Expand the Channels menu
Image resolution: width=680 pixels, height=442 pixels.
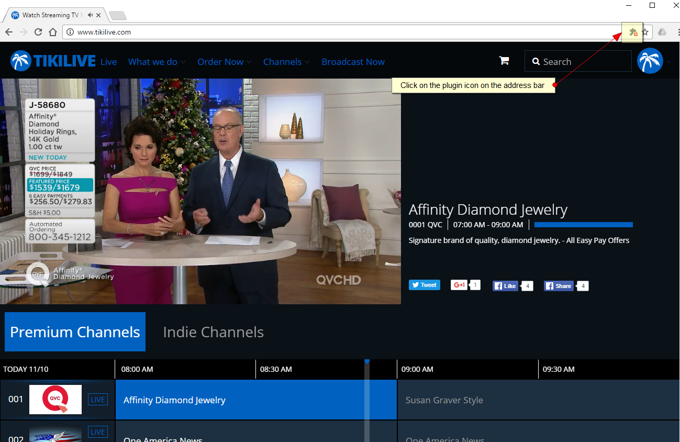[287, 62]
